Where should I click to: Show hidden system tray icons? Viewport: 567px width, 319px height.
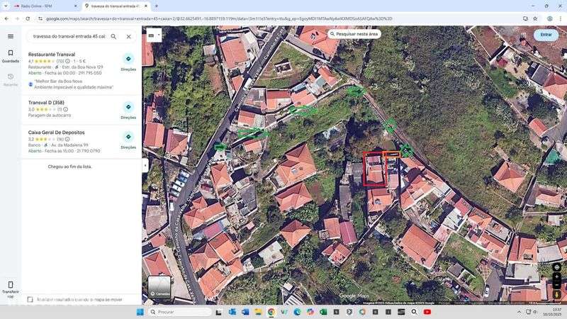click(519, 312)
